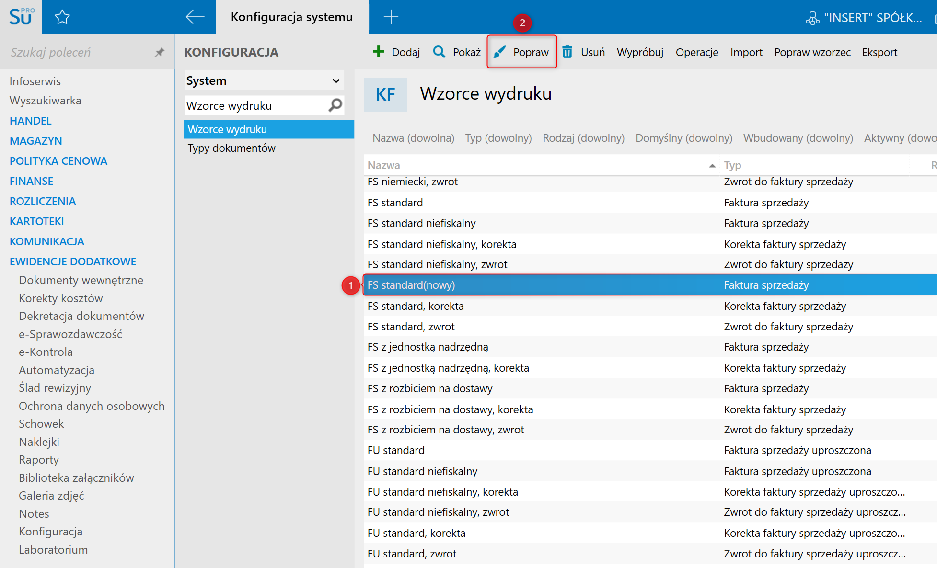Viewport: 937px width, 568px height.
Task: Click the Popraw wzorzec button
Action: [x=812, y=52]
